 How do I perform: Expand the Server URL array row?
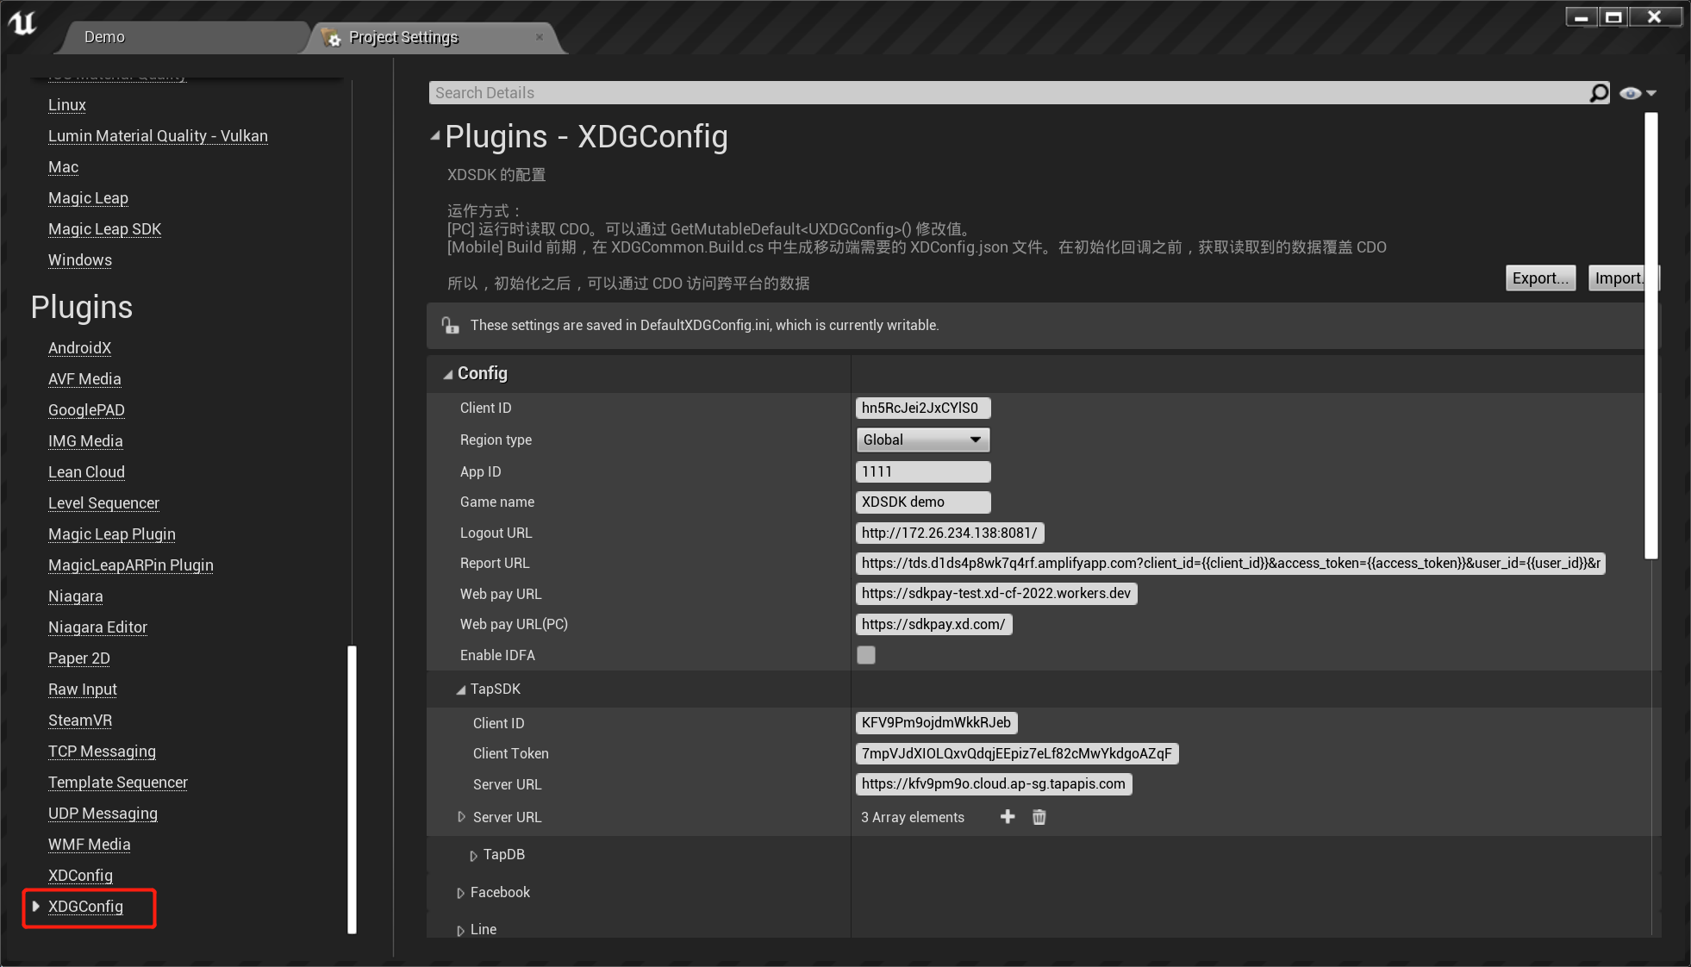[462, 816]
